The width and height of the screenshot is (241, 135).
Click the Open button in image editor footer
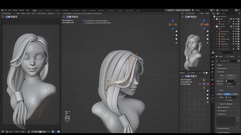click(x=43, y=132)
